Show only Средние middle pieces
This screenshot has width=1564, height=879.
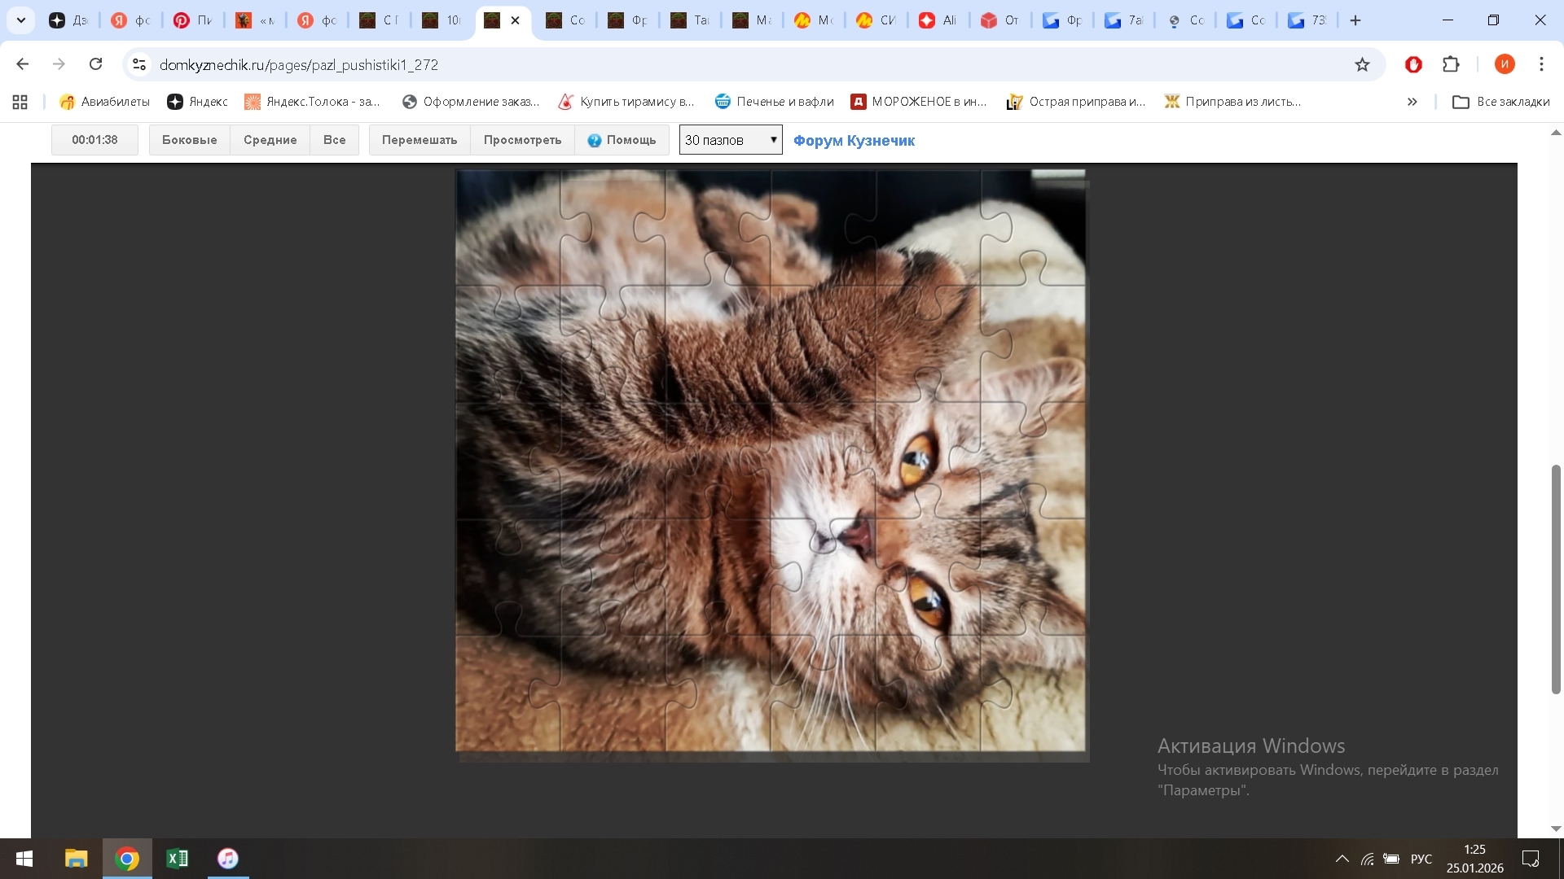270,140
